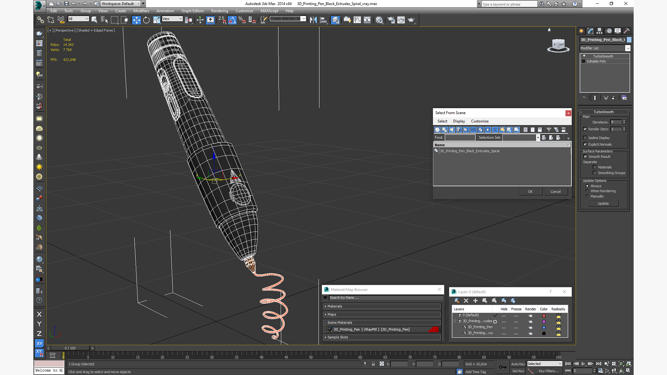Screen dimensions: 667x375
Task: Toggle Display Lights filter in Select From Scene
Action: [452, 130]
